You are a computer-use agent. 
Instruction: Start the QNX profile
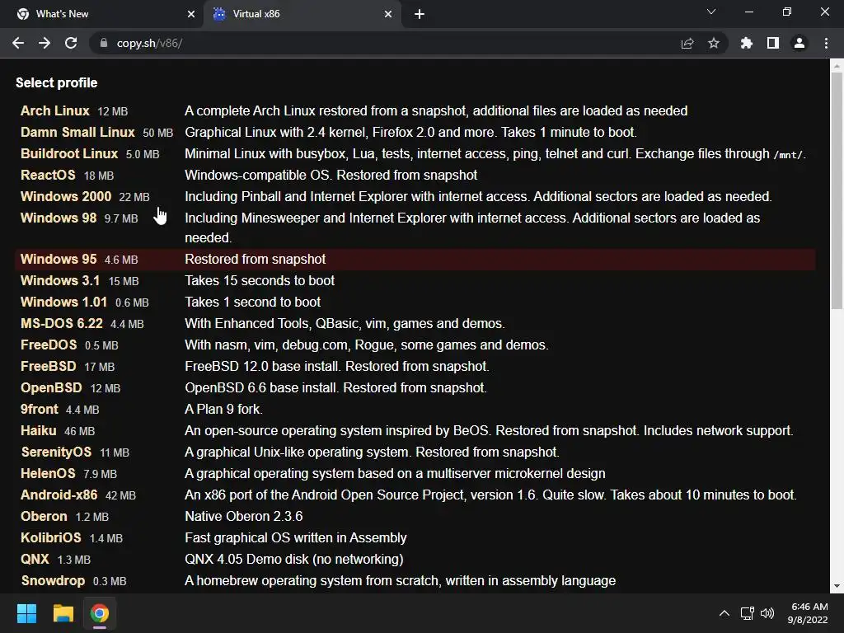point(35,560)
